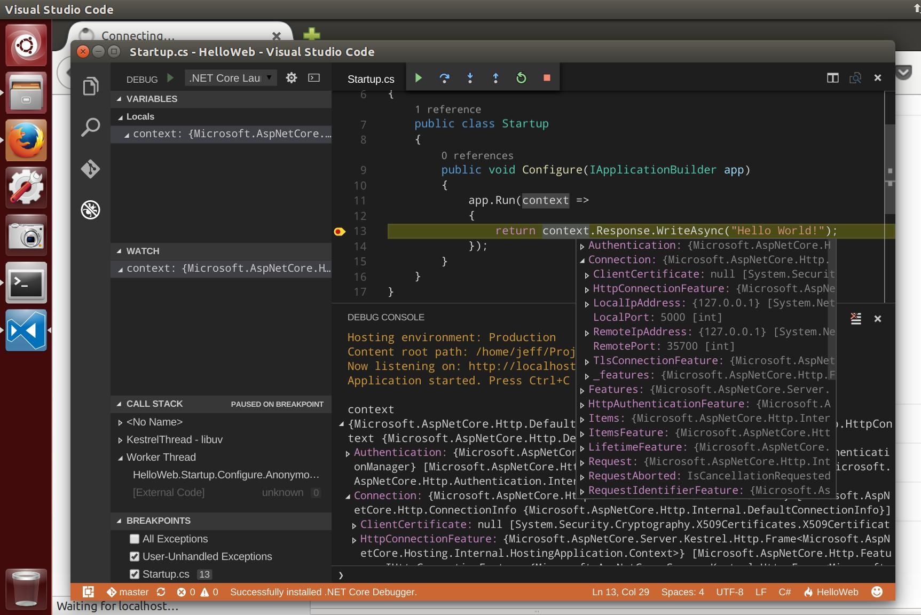Continue execution in the debug toolbar
Viewport: 921px width, 615px height.
click(x=419, y=78)
